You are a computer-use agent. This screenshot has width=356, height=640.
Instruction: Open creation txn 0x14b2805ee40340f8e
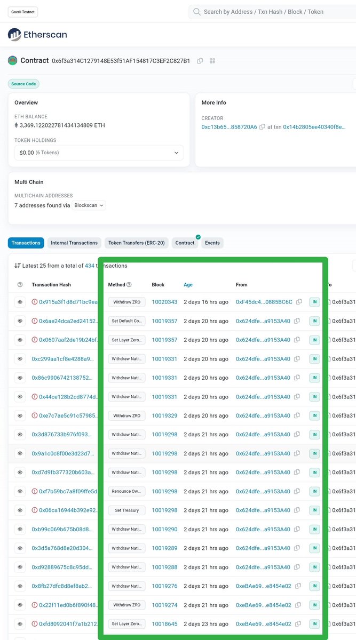[x=314, y=127]
